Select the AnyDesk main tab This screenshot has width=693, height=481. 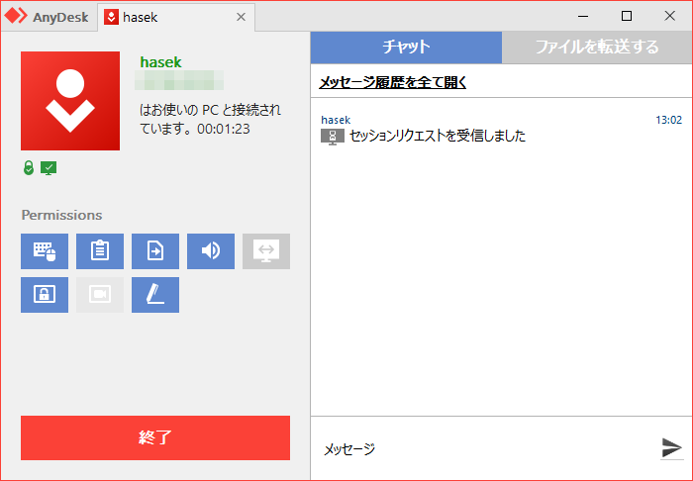point(48,17)
